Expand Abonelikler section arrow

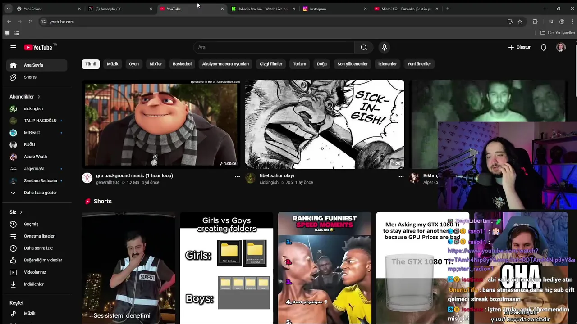[x=39, y=97]
